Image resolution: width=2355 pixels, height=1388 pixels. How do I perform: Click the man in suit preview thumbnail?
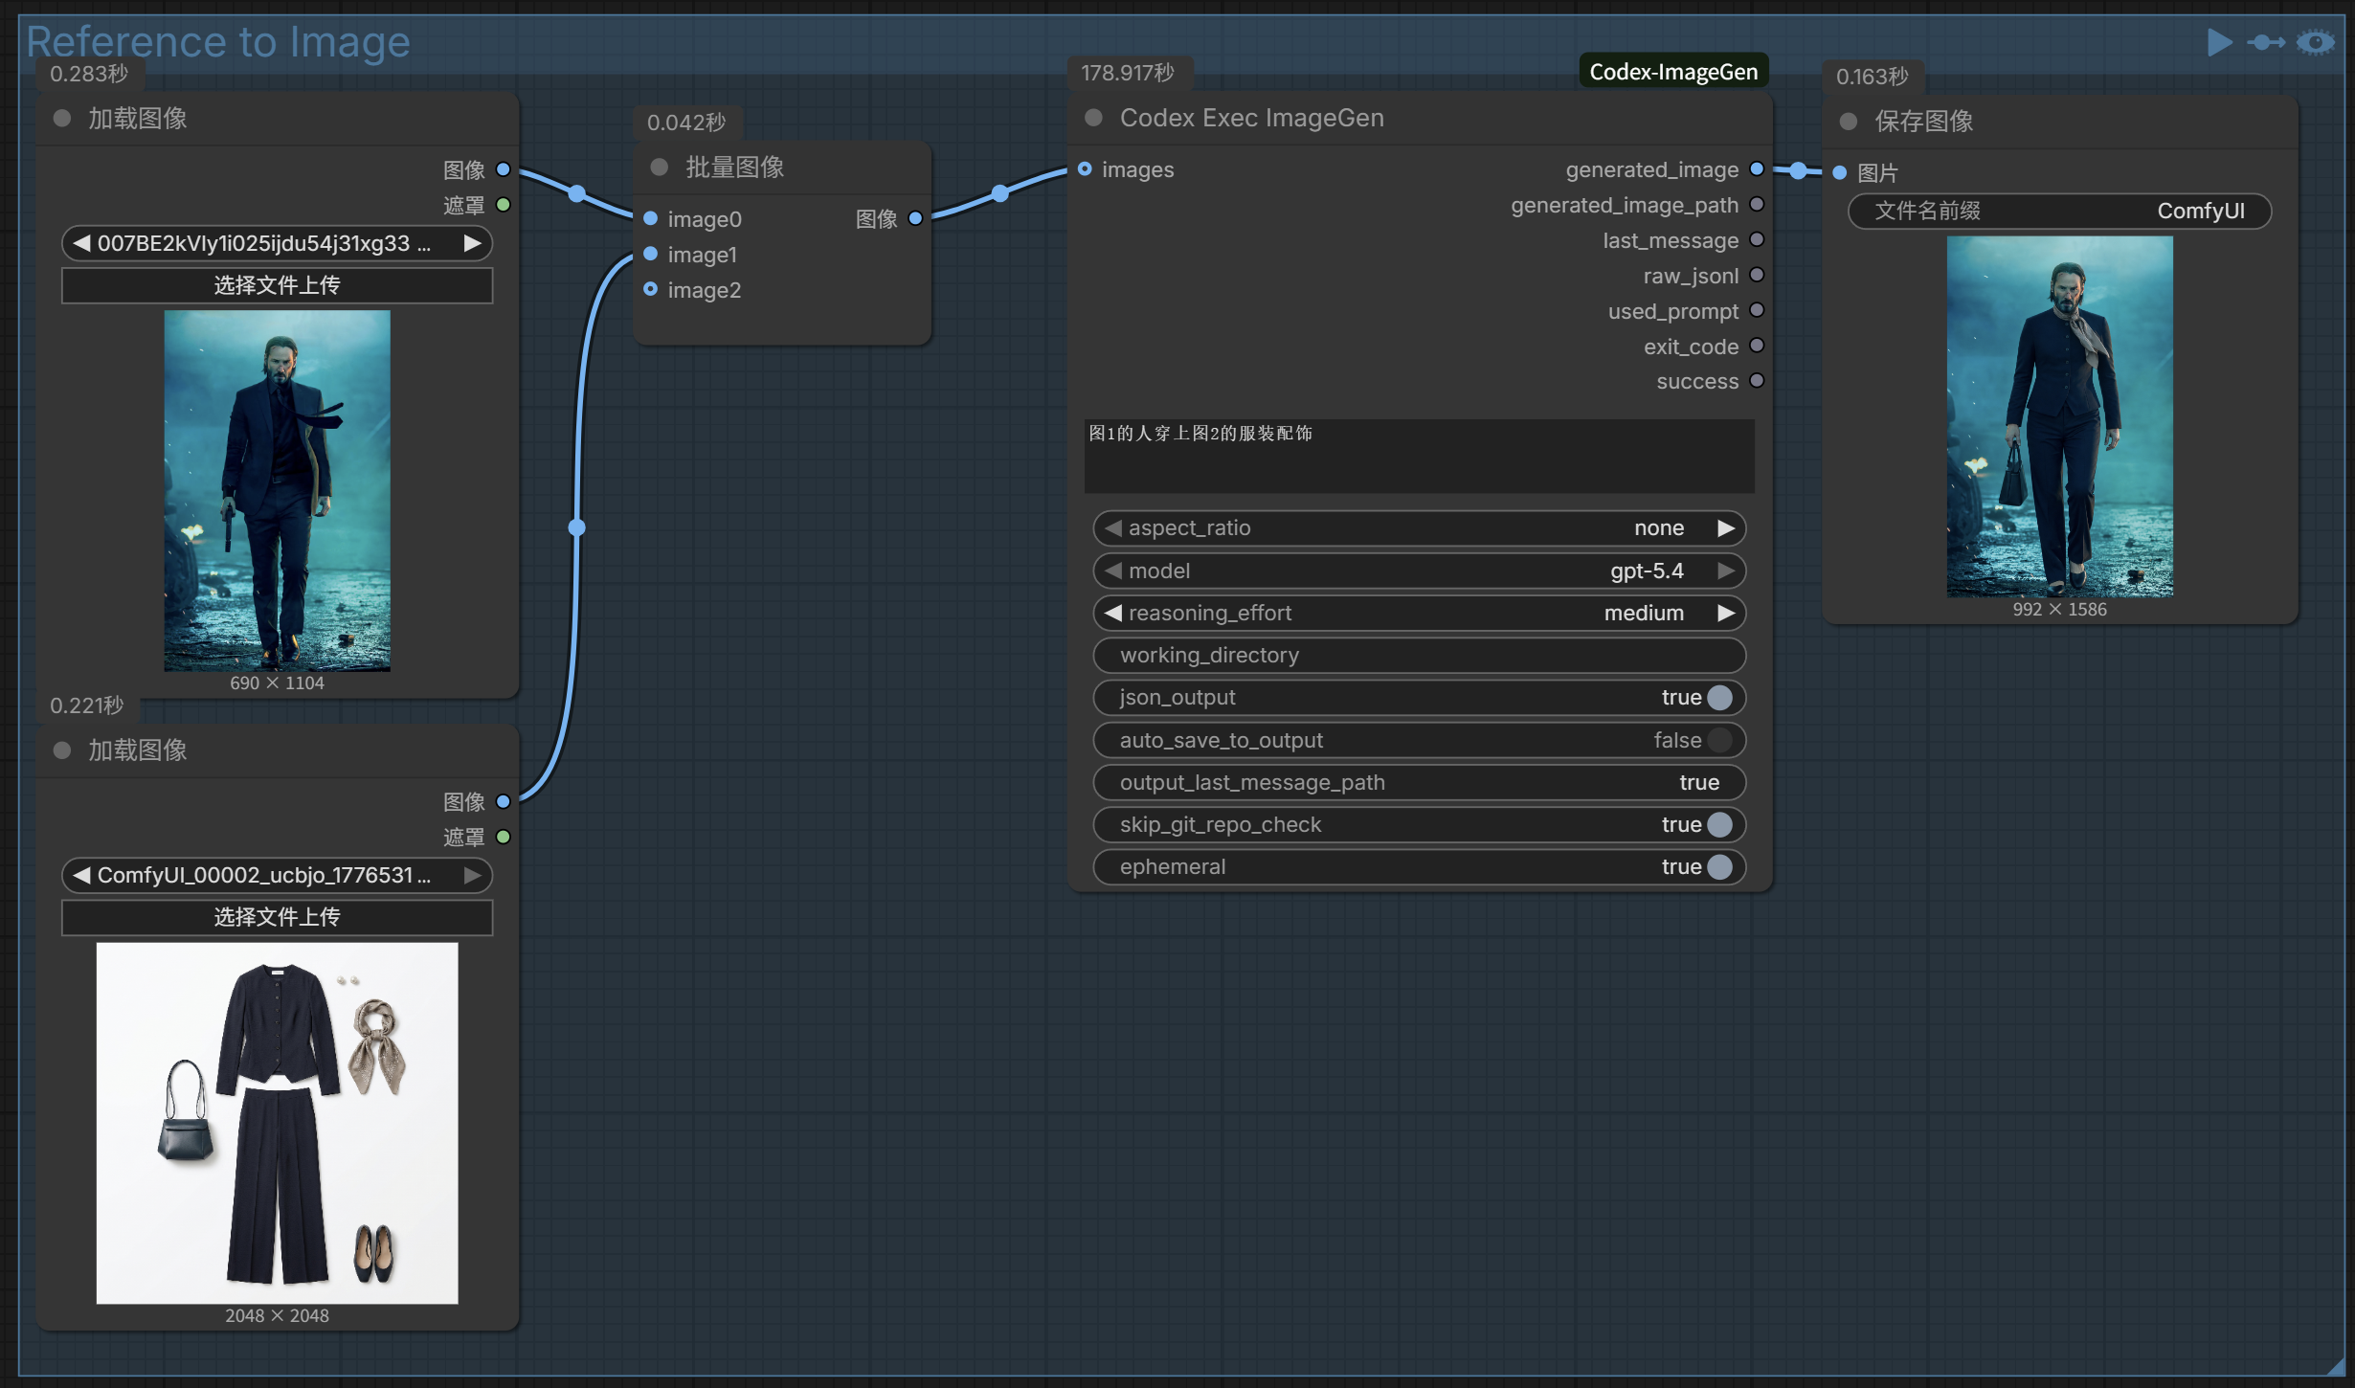point(278,490)
